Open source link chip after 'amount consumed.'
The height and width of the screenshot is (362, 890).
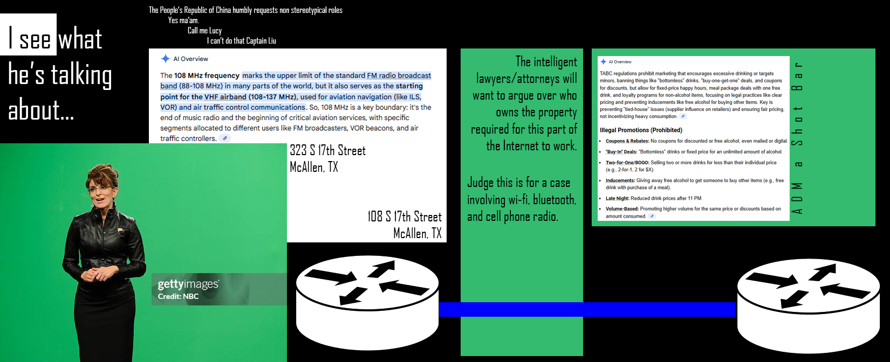(x=652, y=216)
